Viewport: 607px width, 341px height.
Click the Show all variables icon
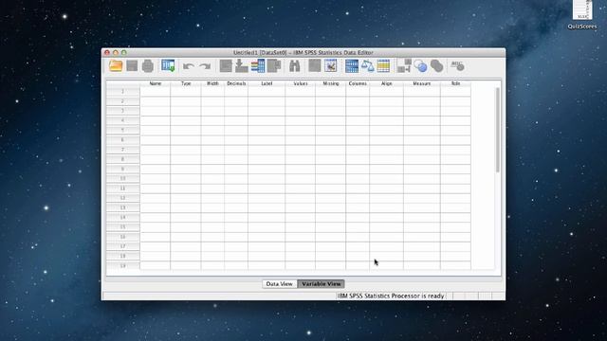[x=436, y=65]
